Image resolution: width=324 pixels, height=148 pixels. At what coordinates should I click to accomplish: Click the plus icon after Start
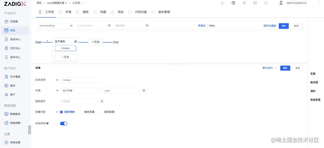click(47, 41)
